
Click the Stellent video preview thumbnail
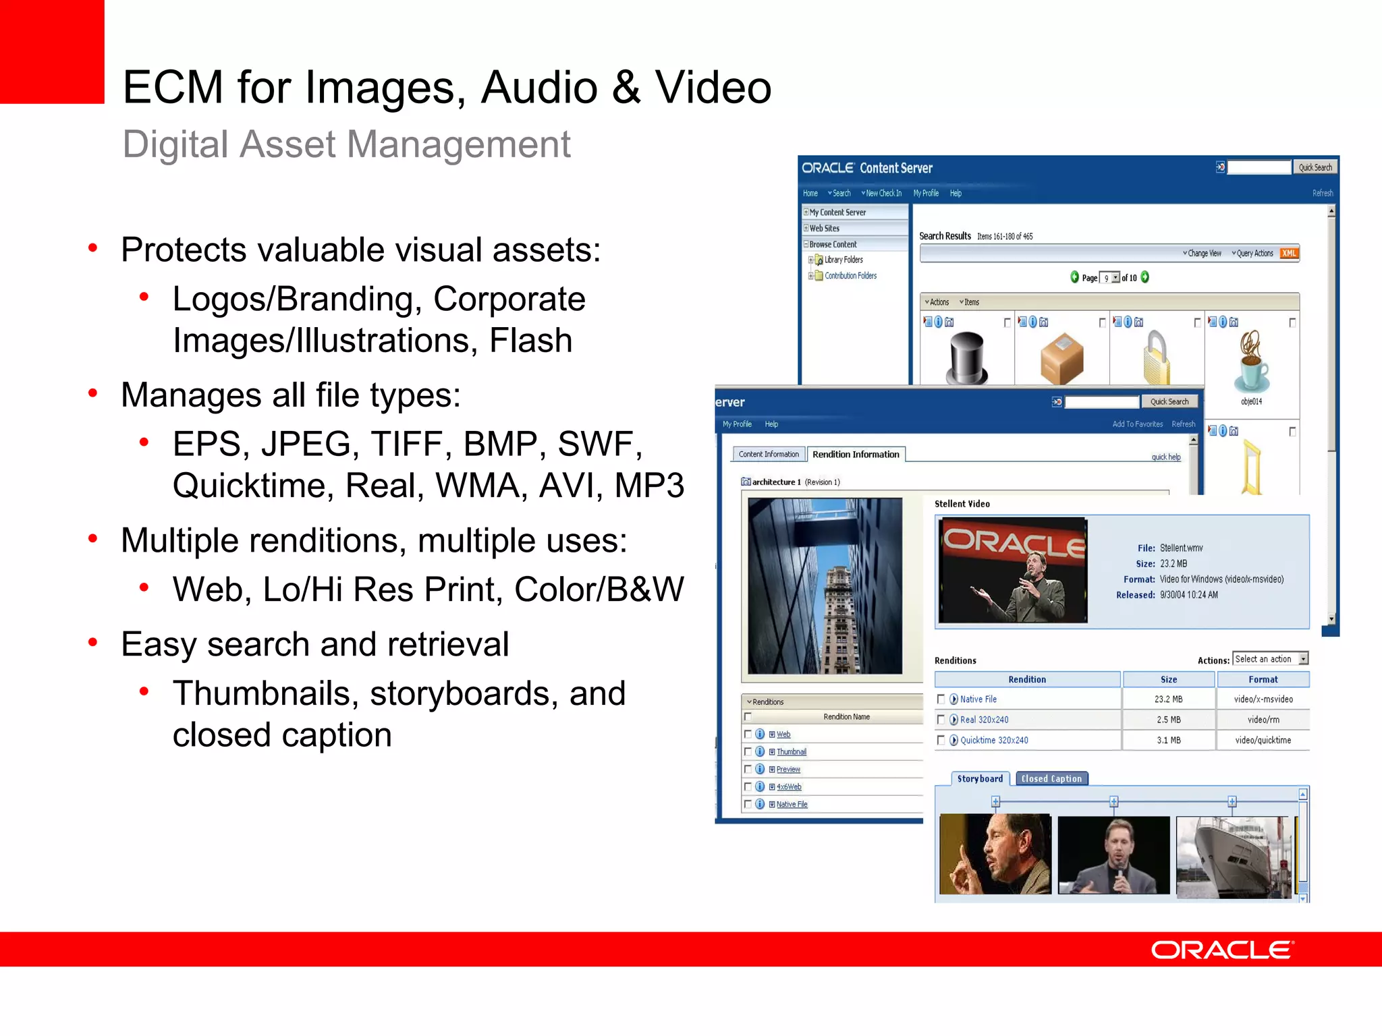tap(1012, 570)
